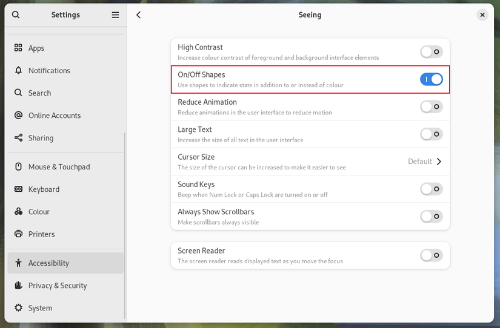Click 'Make scrollbars always visible' description
The image size is (500, 328).
pos(218,222)
